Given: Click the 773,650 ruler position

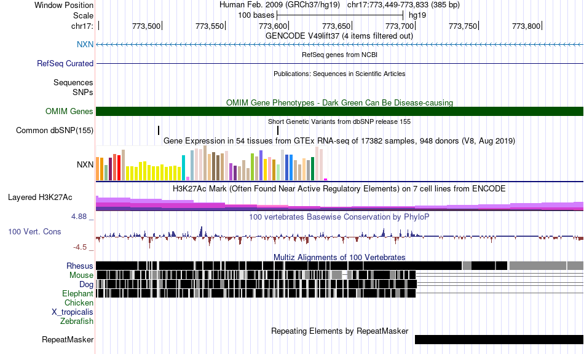Looking at the screenshot, I should tap(336, 26).
